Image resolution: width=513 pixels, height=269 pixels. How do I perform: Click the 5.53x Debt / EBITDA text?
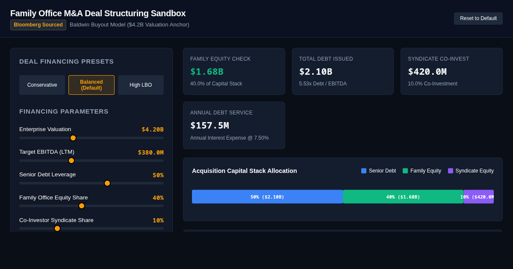tap(323, 84)
